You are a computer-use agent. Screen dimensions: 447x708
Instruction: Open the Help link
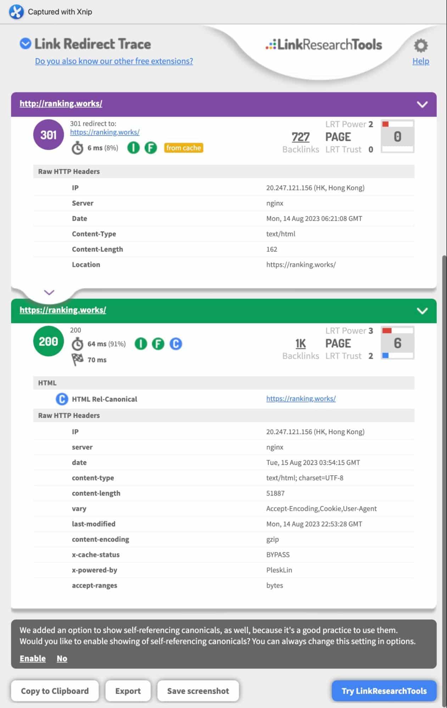(x=420, y=61)
